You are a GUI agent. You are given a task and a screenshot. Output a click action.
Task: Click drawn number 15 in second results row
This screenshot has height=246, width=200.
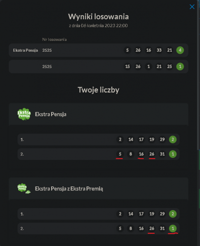click(128, 66)
